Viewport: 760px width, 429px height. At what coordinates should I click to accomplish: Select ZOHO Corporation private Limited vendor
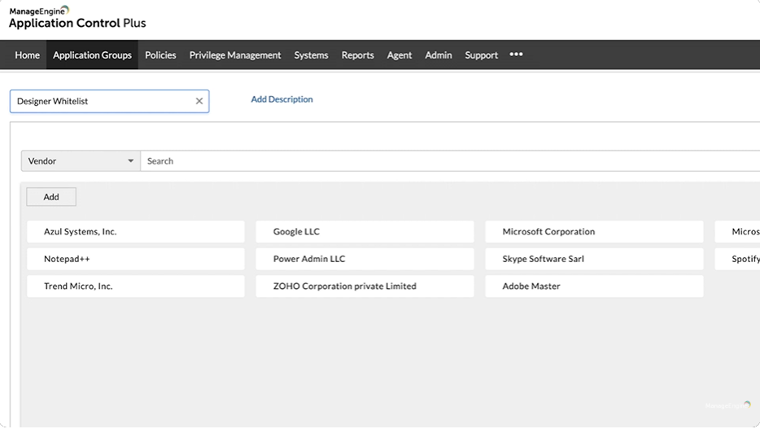click(365, 286)
